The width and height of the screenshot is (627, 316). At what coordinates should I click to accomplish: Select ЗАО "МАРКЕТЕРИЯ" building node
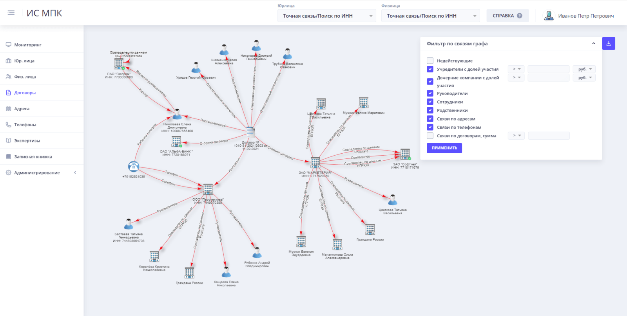(x=315, y=163)
